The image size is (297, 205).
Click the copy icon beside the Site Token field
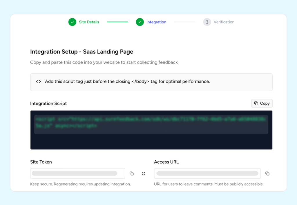tap(132, 173)
